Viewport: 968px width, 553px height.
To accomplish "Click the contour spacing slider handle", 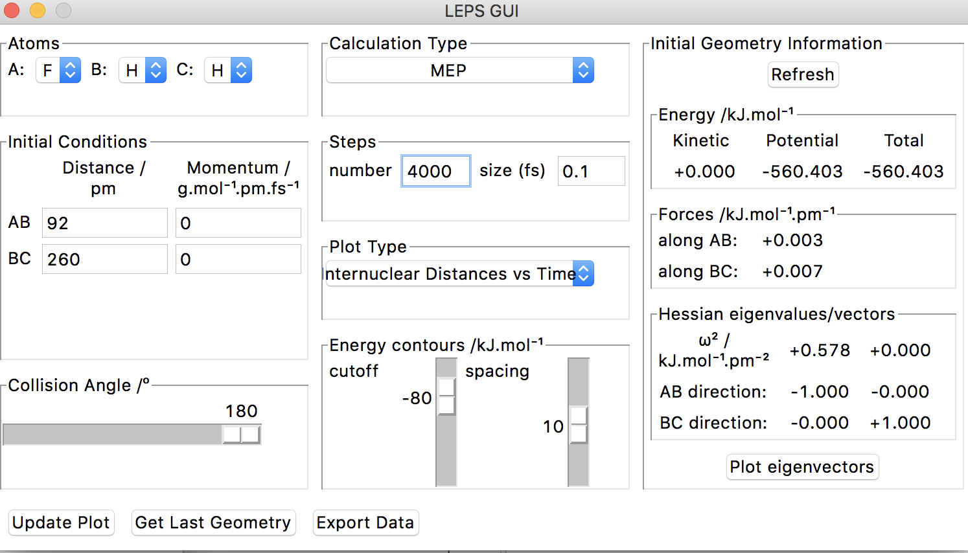I will point(579,425).
